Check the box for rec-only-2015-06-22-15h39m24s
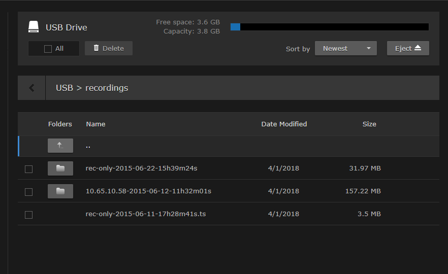The image size is (448, 274). point(29,169)
